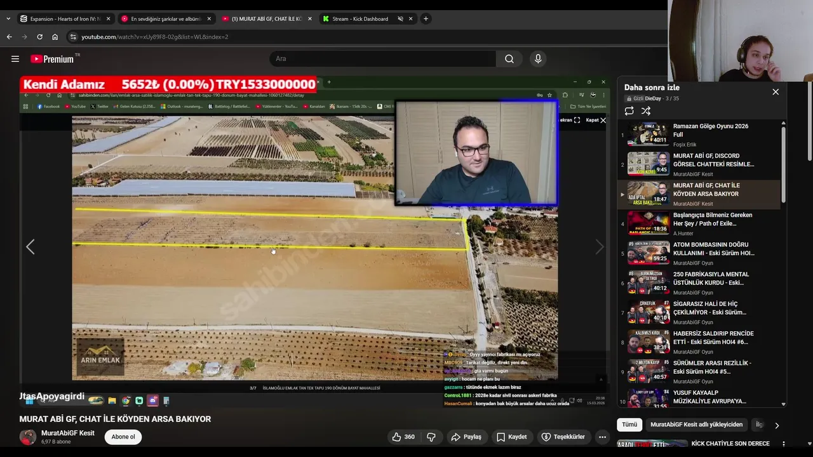Go forward with the browser forward arrow
This screenshot has height=457, width=813.
(24, 37)
